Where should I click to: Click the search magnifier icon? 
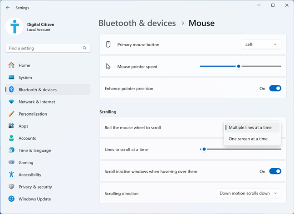click(84, 48)
